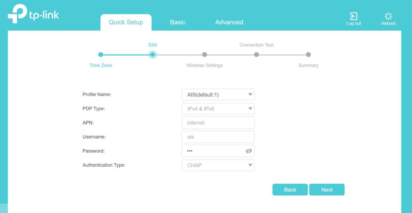Click the SIM step circle
Image resolution: width=412 pixels, height=213 pixels.
[x=152, y=55]
